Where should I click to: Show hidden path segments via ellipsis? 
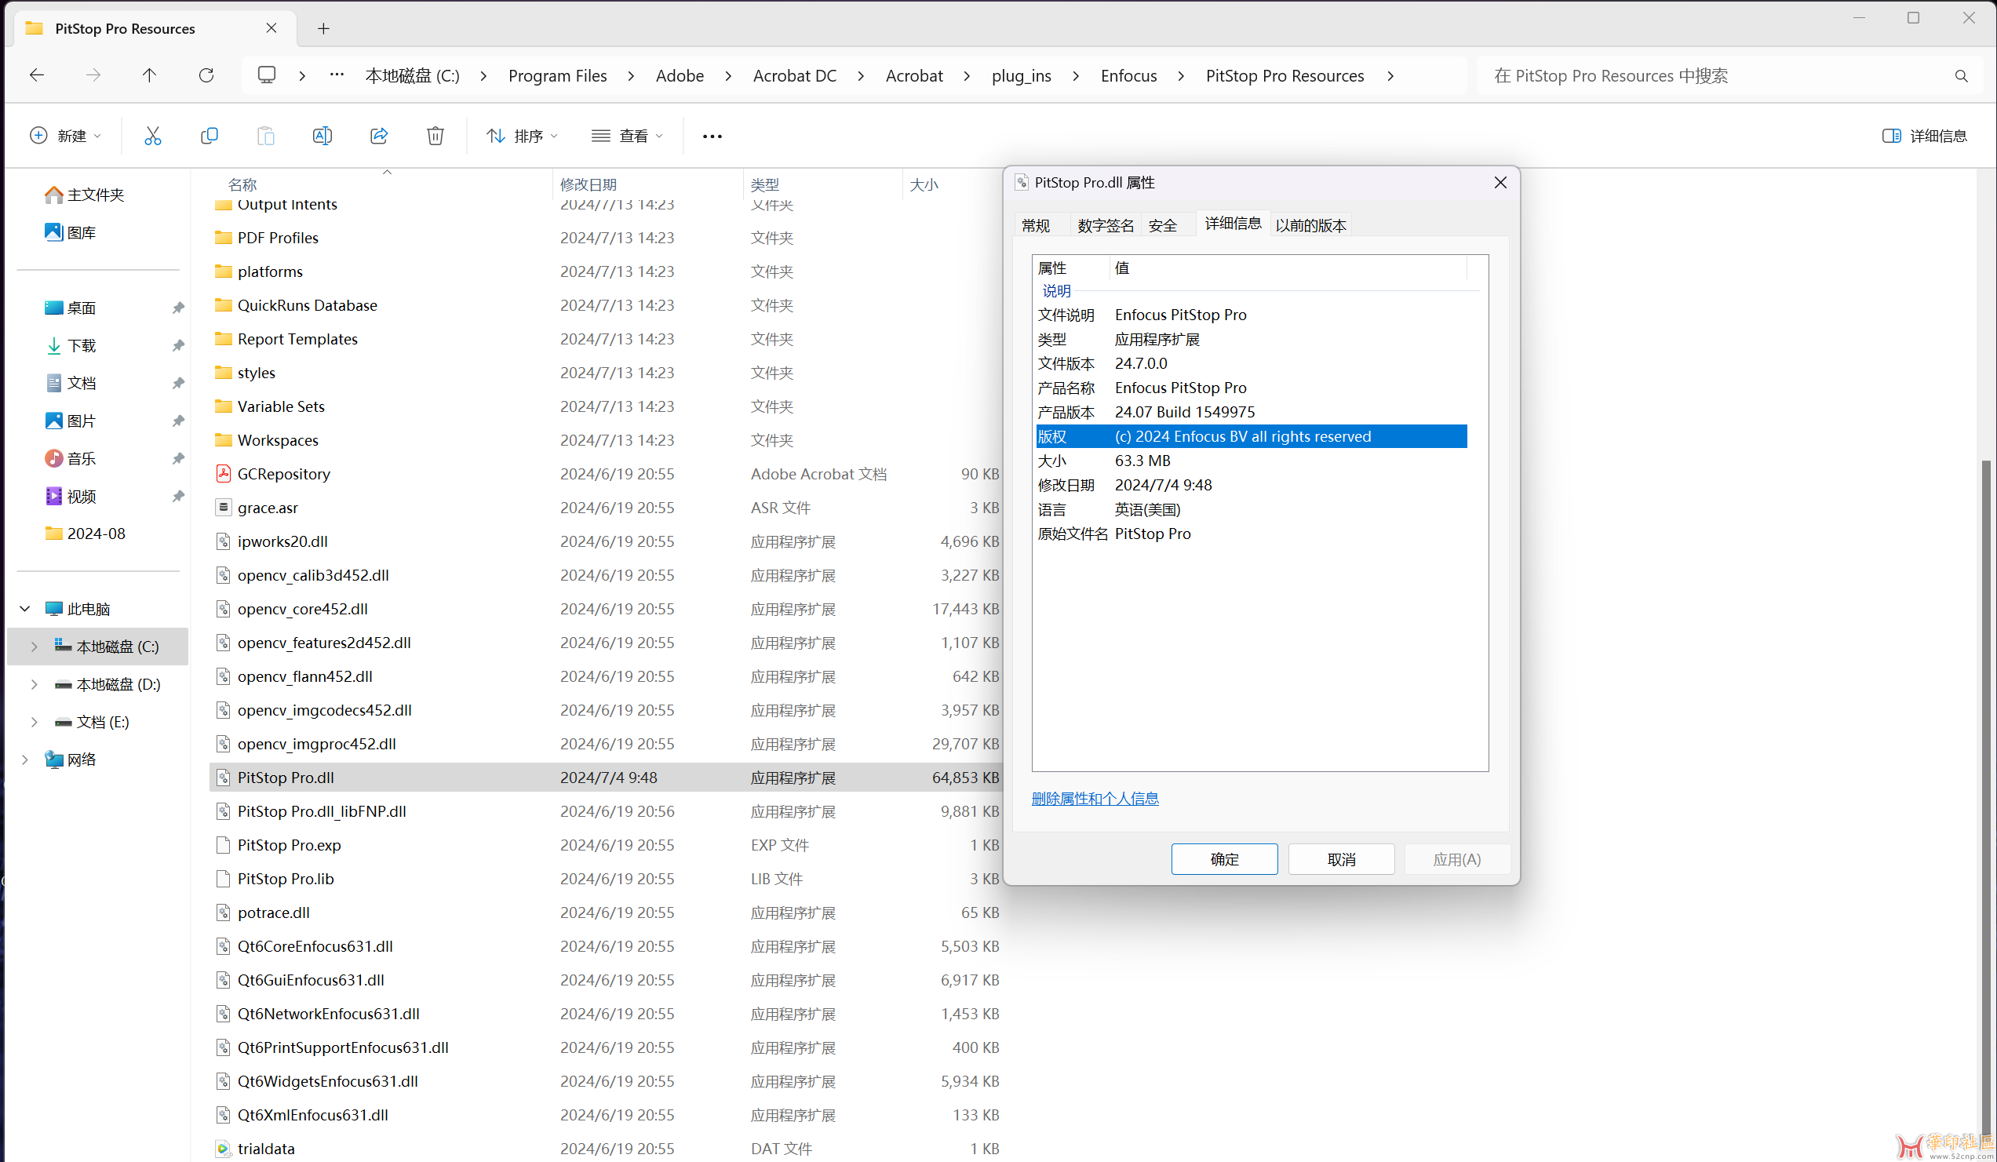(337, 75)
